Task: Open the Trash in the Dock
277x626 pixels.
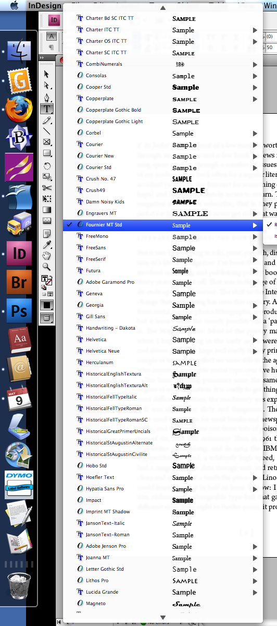Action: coord(19,584)
